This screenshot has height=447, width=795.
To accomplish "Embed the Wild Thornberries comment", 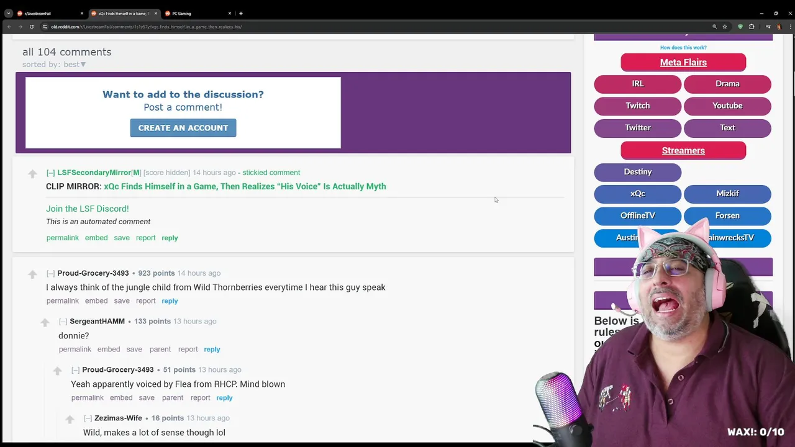I will (96, 301).
